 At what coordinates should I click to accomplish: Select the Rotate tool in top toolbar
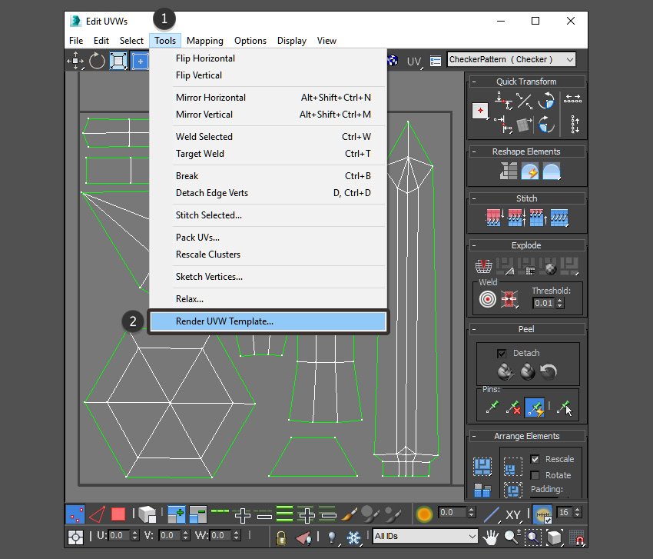[97, 61]
